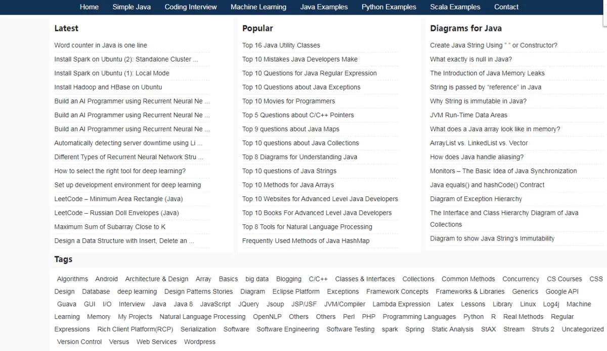Open 'Word counter in Java is one line'
Screen dimensions: 607x351
click(x=101, y=45)
